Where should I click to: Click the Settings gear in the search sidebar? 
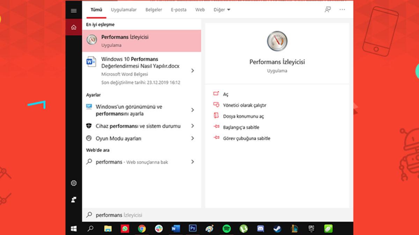[74, 183]
